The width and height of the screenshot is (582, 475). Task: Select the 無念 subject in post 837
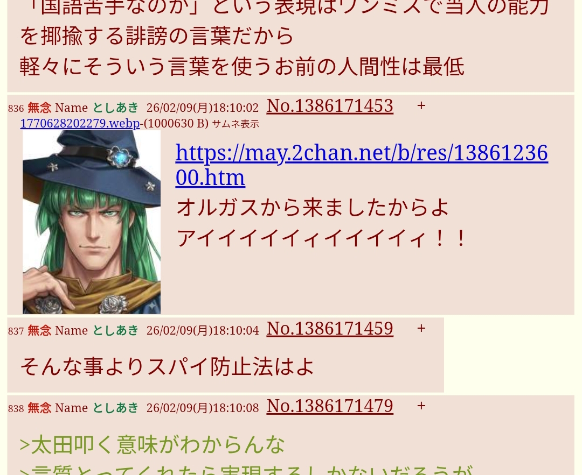coord(39,330)
